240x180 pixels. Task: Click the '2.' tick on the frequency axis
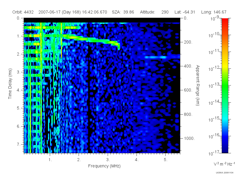pos(79,160)
